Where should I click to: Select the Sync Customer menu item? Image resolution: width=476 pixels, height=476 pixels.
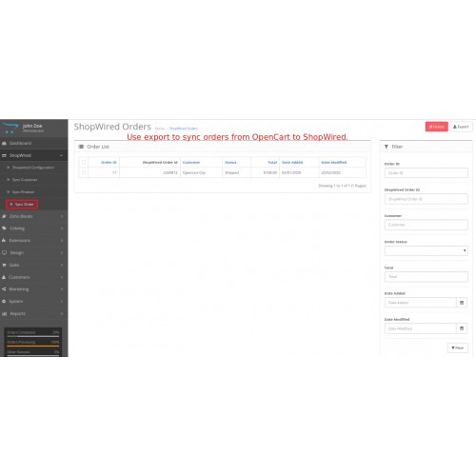[25, 180]
